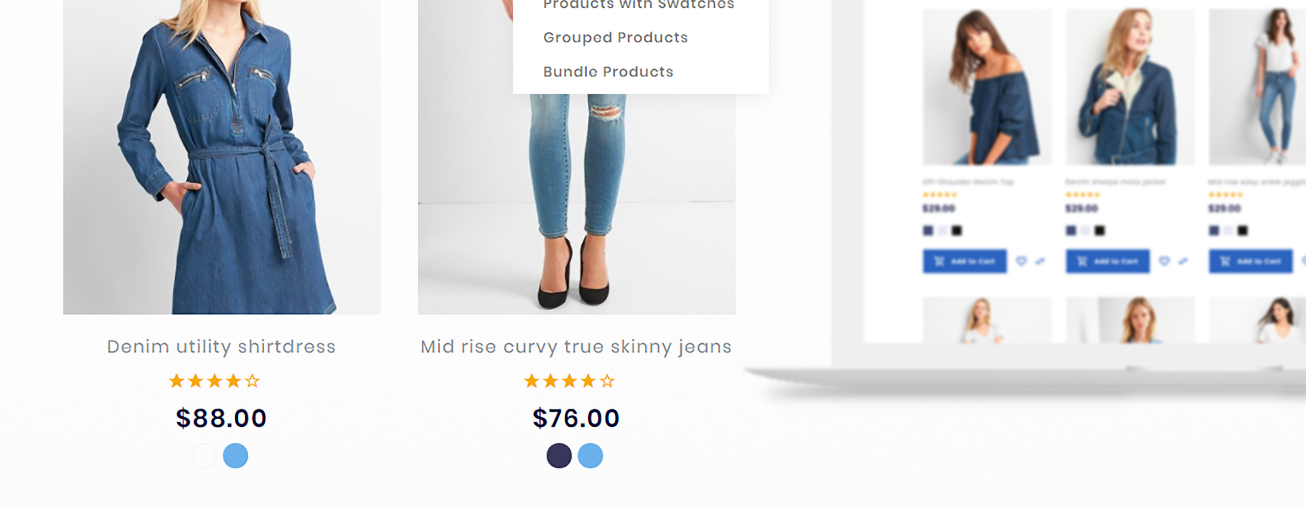Choose Products with Swatches menu entry

[x=639, y=5]
